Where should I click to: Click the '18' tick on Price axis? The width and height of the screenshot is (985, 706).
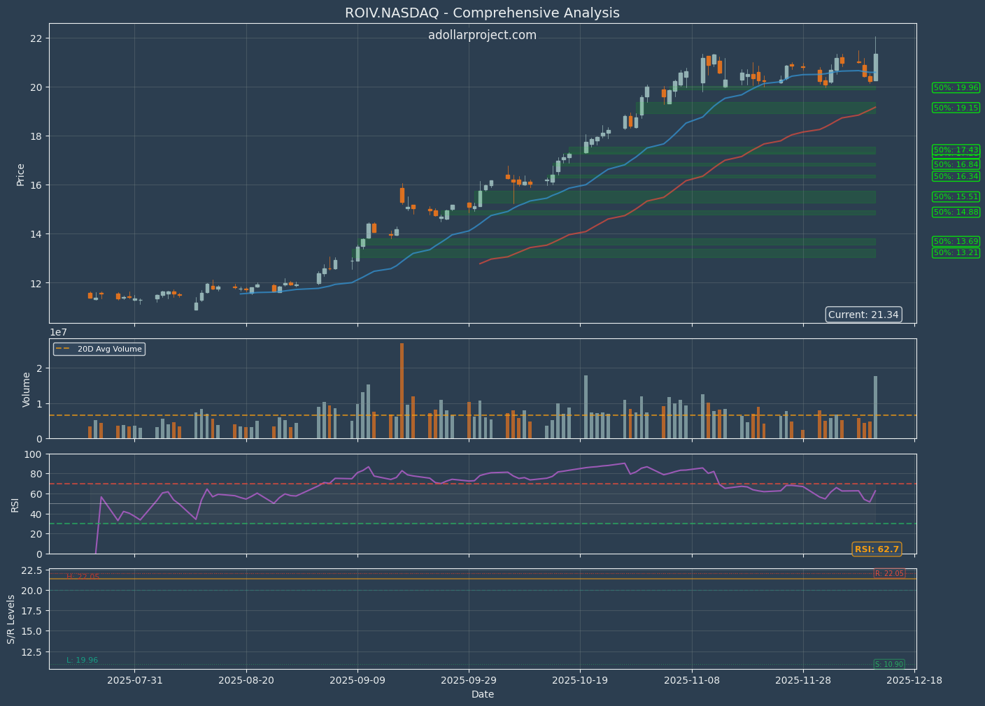click(x=37, y=136)
